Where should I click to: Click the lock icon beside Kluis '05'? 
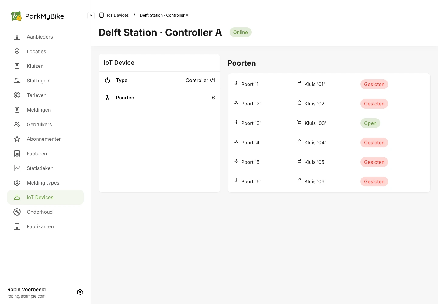[300, 161]
